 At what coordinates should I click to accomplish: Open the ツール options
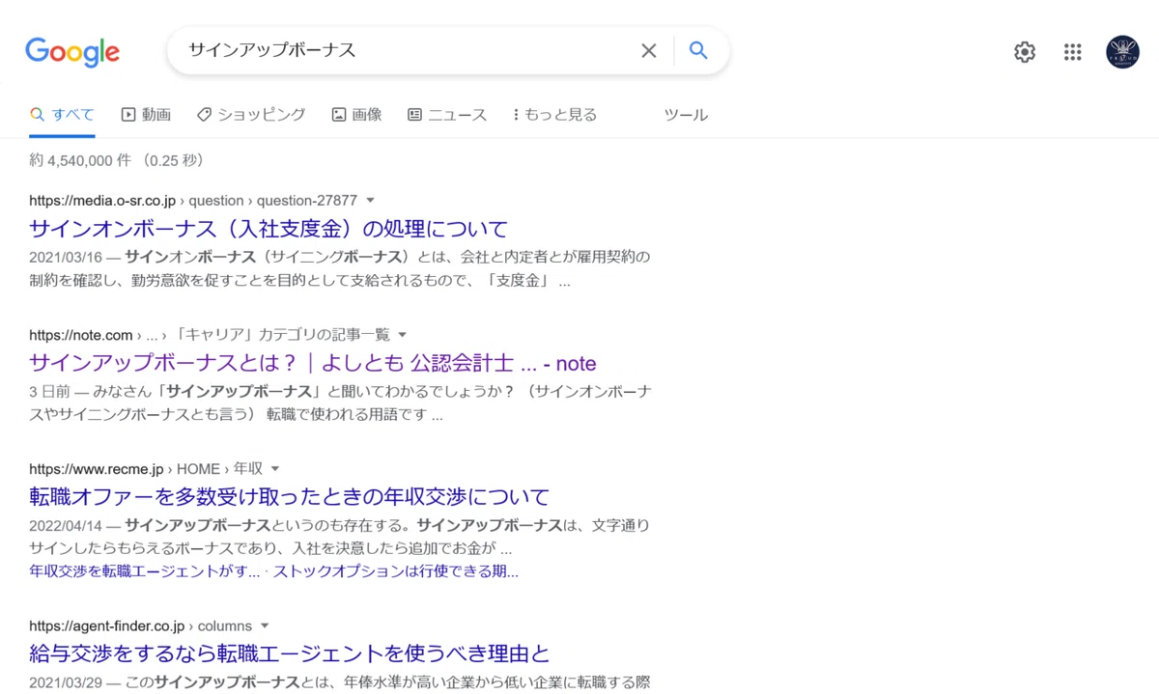[x=686, y=115]
